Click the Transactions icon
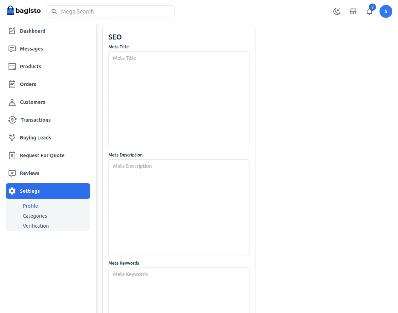This screenshot has height=313, width=398. pyautogui.click(x=12, y=120)
